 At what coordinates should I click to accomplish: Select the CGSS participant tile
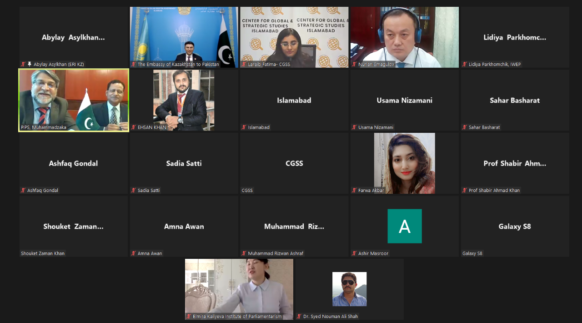click(x=294, y=163)
